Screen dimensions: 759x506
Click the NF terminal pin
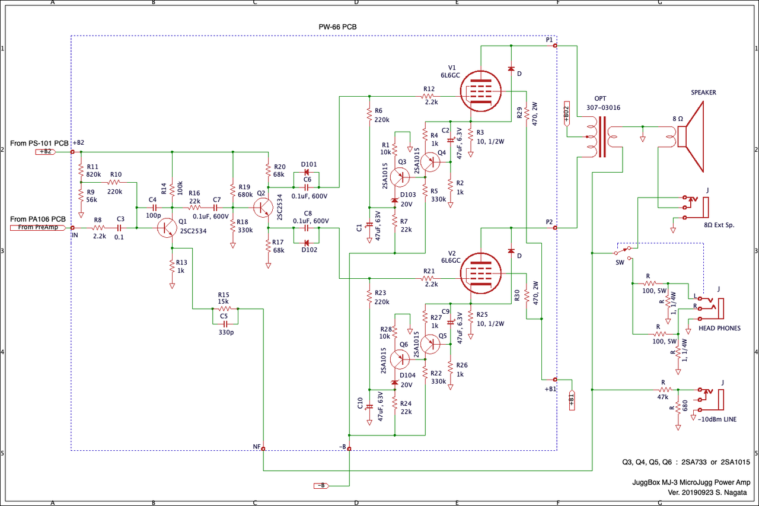tap(263, 448)
